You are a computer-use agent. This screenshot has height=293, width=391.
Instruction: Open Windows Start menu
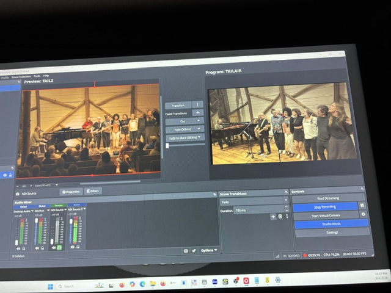pos(50,286)
